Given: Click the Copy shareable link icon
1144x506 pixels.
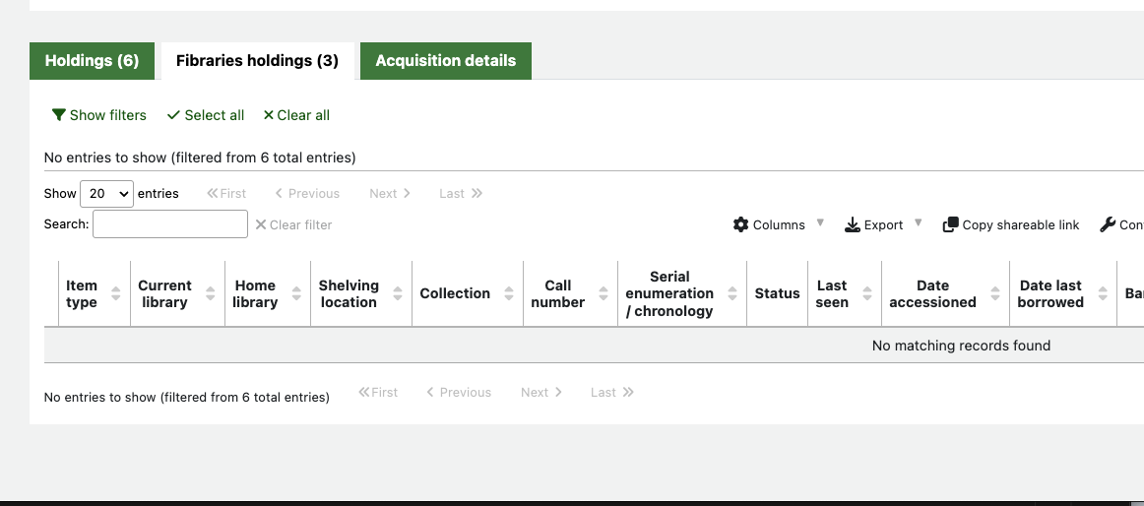Looking at the screenshot, I should click(950, 224).
